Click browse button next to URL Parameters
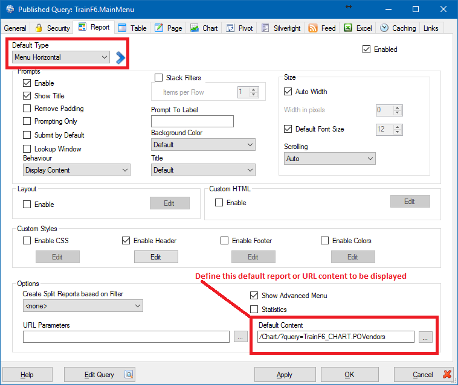Image resolution: width=458 pixels, height=385 pixels. coord(240,337)
